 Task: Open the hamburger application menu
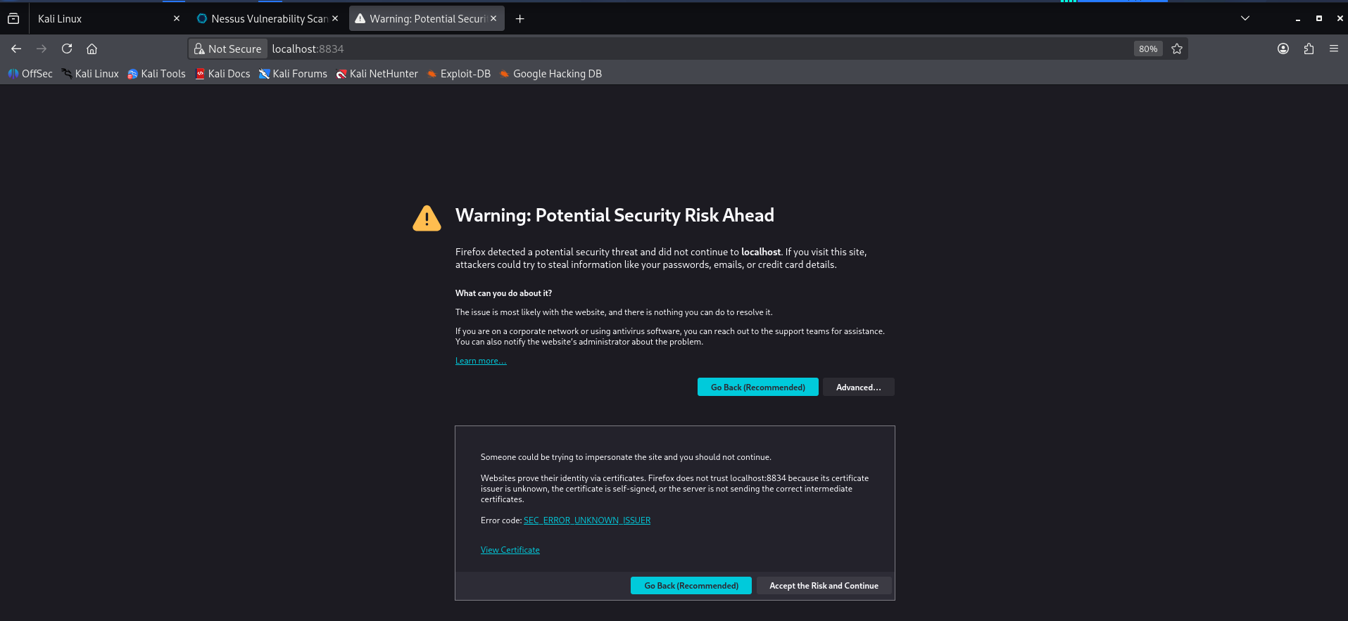(x=1333, y=49)
